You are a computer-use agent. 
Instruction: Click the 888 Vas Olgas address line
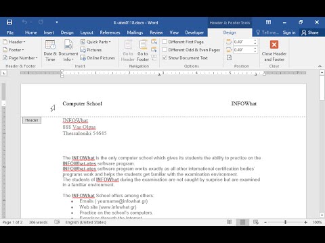click(79, 127)
